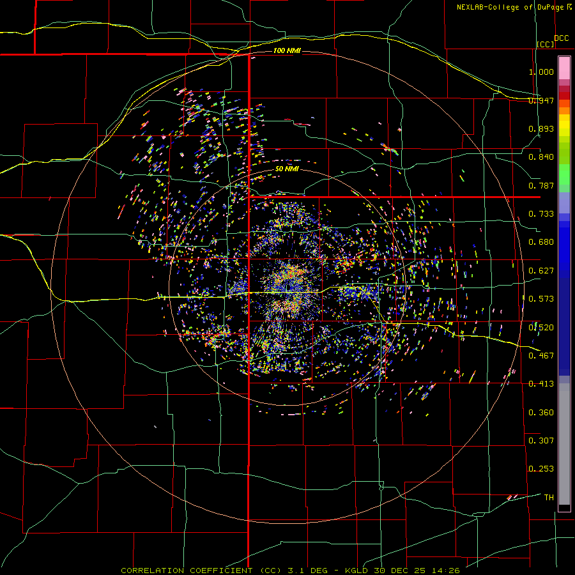
Task: Click the 0.467 scale value
Action: (541, 356)
